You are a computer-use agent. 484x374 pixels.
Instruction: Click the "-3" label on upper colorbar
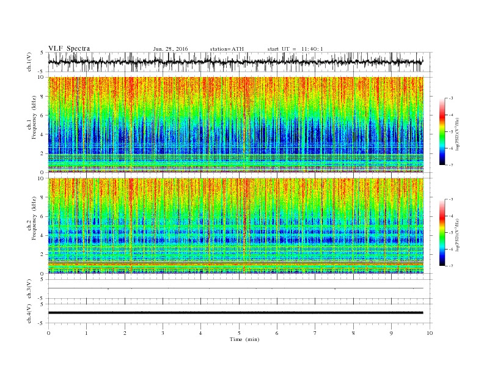(451, 98)
